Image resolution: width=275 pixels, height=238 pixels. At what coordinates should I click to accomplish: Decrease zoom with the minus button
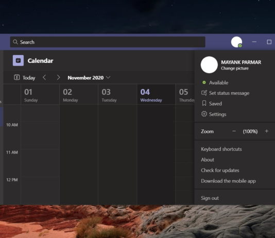(x=234, y=131)
